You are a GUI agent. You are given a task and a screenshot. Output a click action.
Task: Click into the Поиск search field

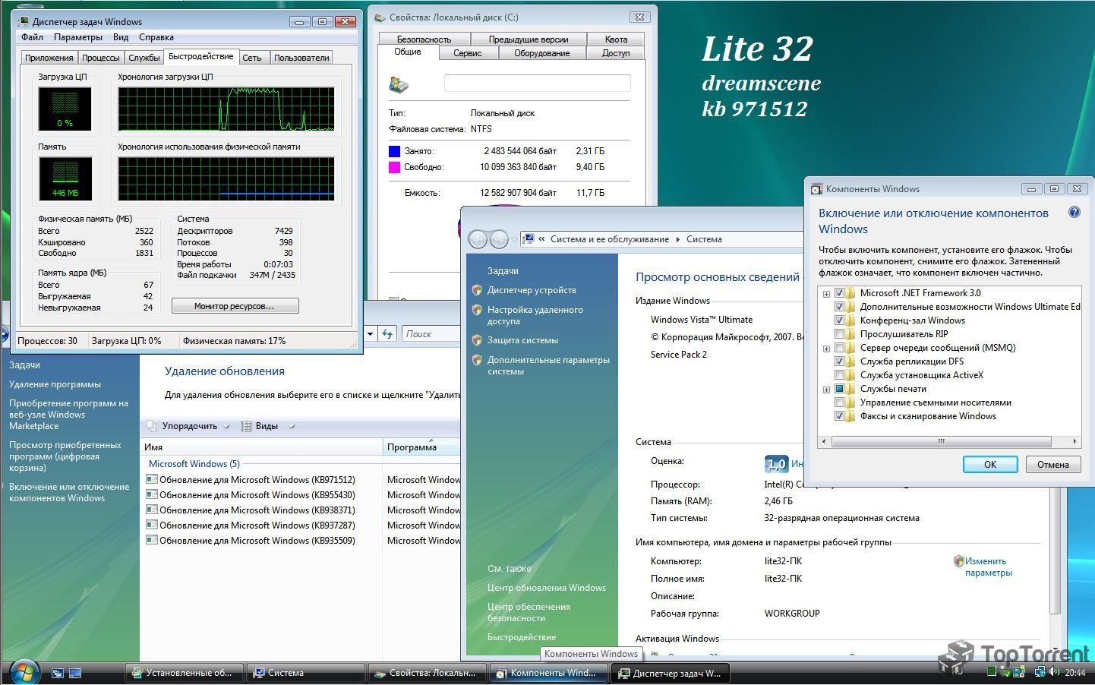coord(430,333)
